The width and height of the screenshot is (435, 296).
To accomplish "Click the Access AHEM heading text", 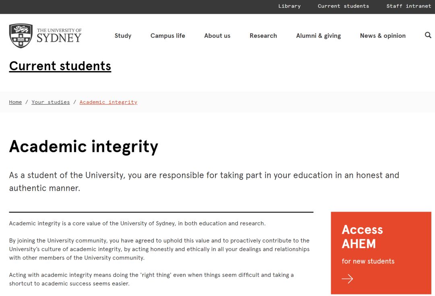I will [362, 237].
